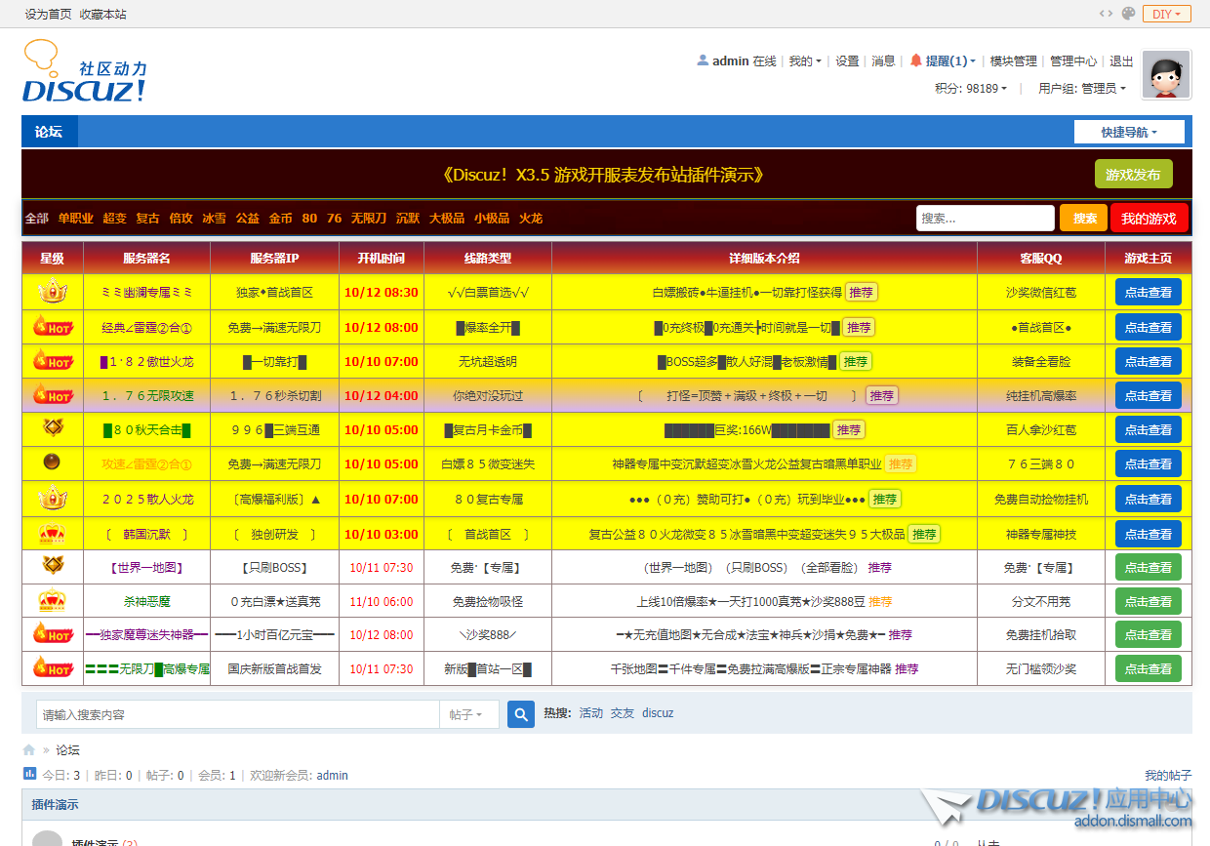Click the user icon beside admin
Image resolution: width=1210 pixels, height=846 pixels.
(703, 60)
